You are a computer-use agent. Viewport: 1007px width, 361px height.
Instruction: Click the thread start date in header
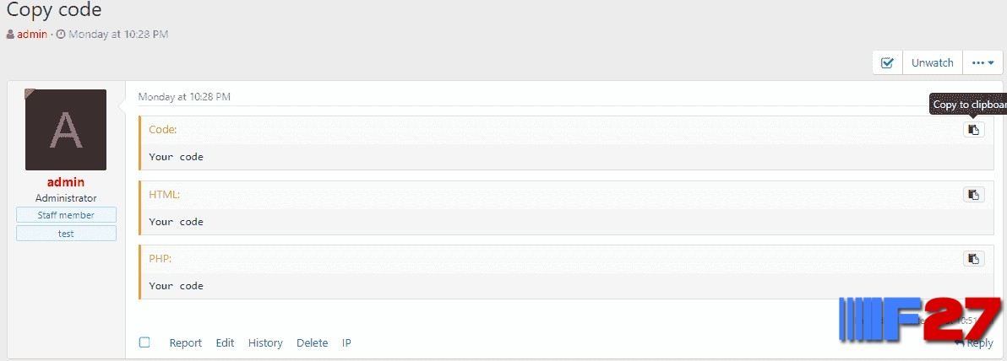pos(117,35)
